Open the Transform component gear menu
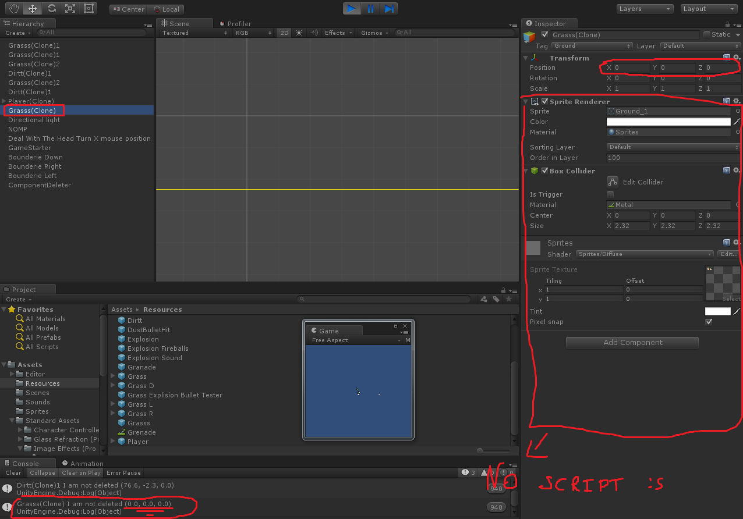 [x=737, y=58]
